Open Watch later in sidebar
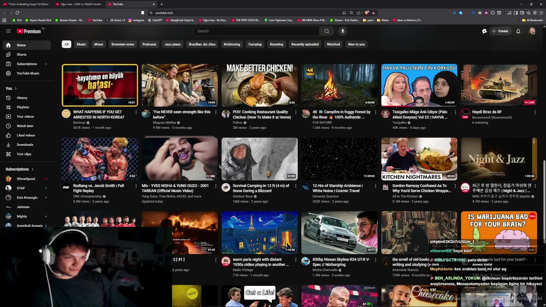Viewport: 546px width, 307px height. 28,126
